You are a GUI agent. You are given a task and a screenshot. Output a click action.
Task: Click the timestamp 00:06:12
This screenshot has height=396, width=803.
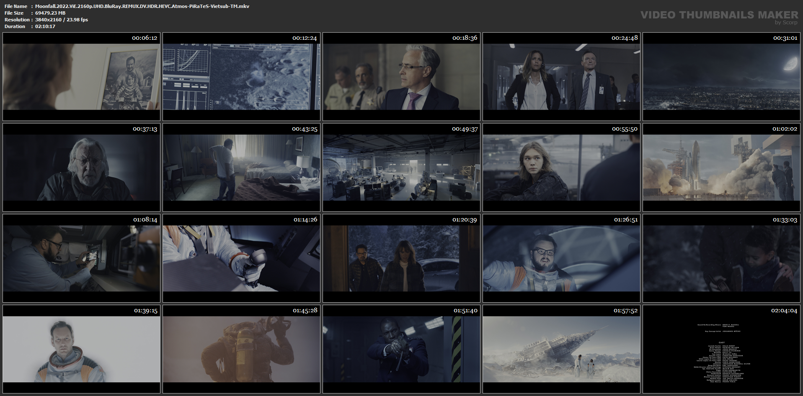coord(145,38)
